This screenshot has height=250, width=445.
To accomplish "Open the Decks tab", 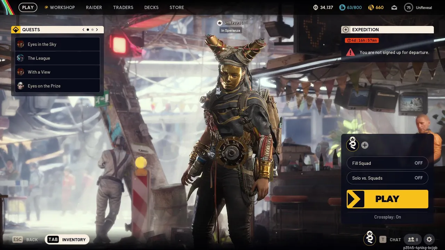I will pos(151,7).
